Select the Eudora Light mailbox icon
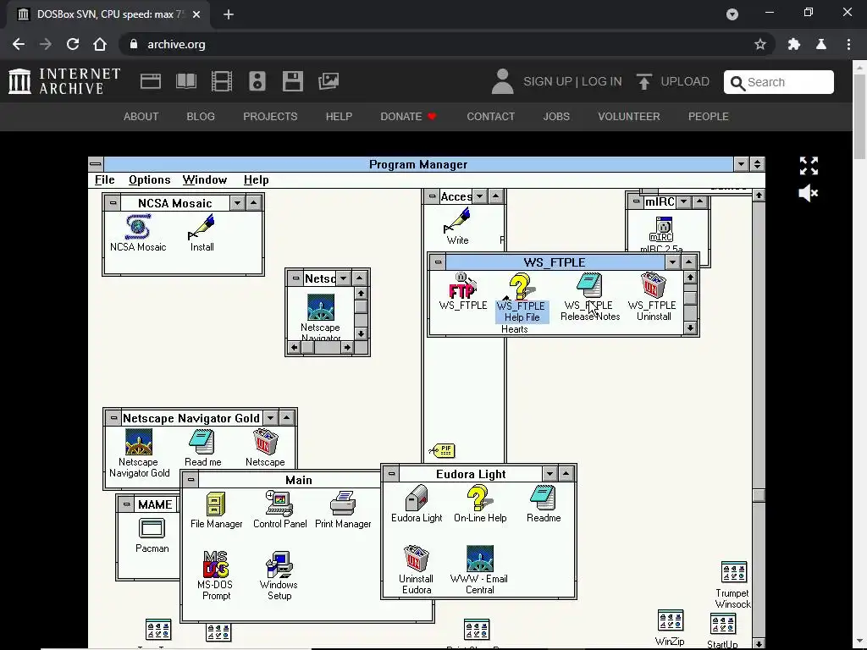This screenshot has width=867, height=650. click(x=417, y=498)
